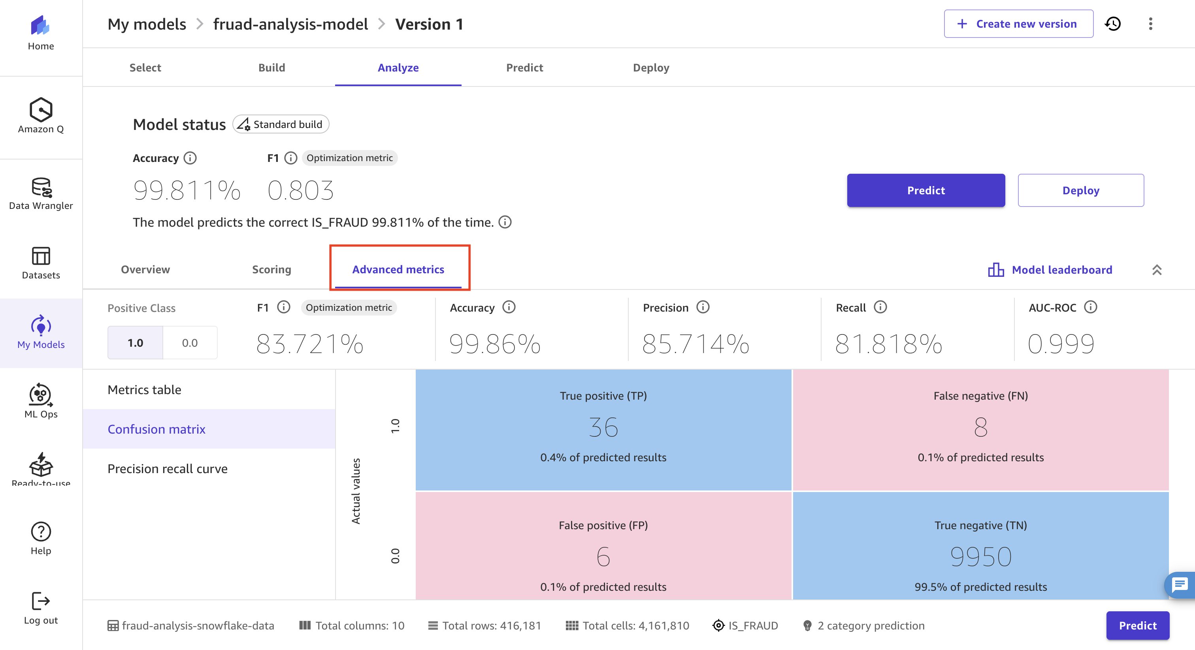Show info for advanced metrics F1

coord(283,307)
